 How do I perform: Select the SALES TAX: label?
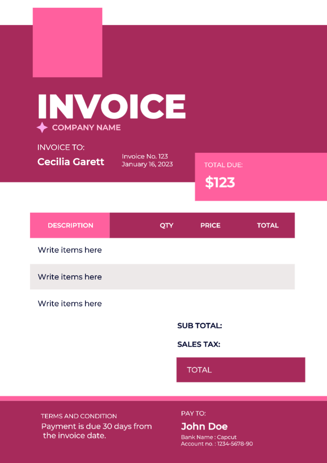(199, 344)
